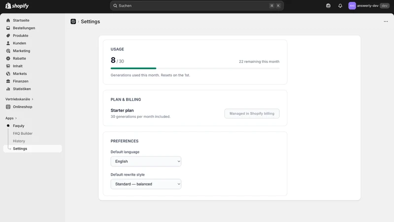Click the Shopify logo
The image size is (394, 222).
[x=17, y=5]
